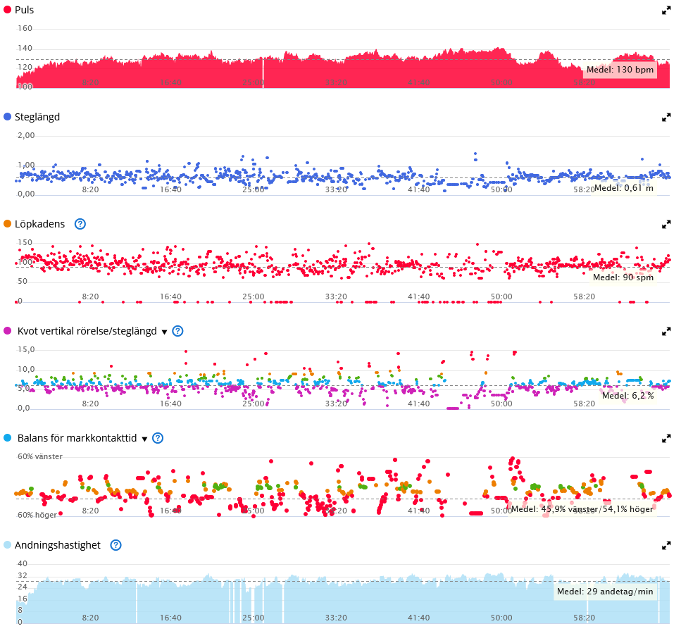Click the 16:40 marker in Kvot vertikal chart

click(x=170, y=404)
